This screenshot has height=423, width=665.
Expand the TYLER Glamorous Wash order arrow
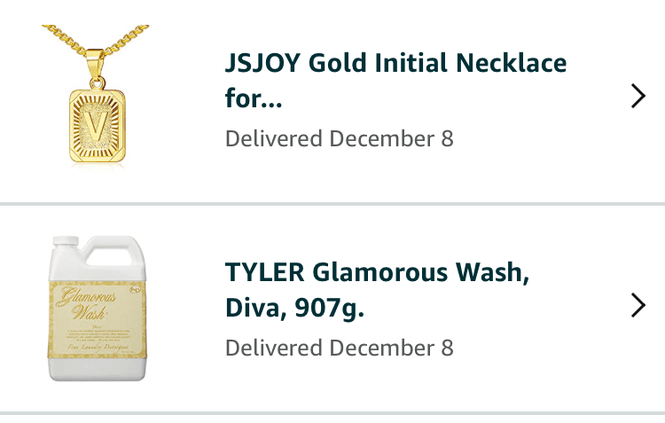[638, 305]
